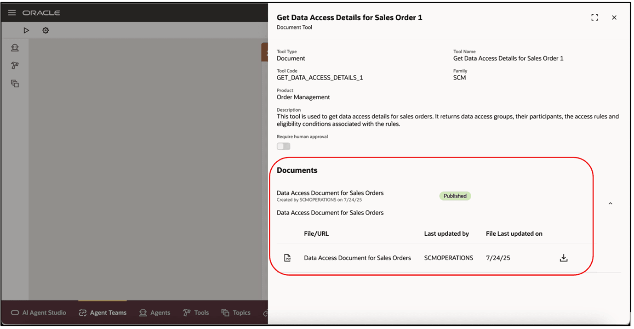
Task: Select the topics icon in left sidebar
Action: click(x=15, y=84)
